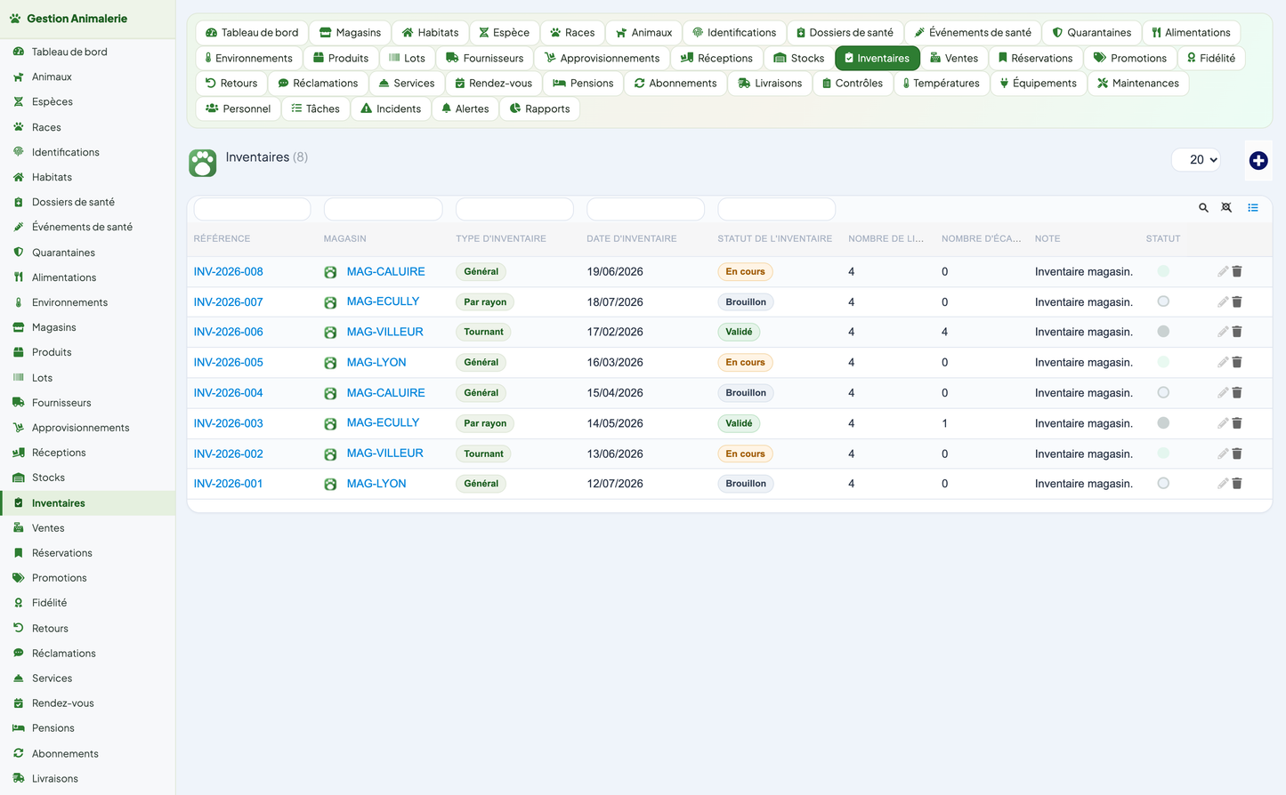The height and width of the screenshot is (795, 1286).
Task: Toggle status circle for INV-2026-001
Action: tap(1163, 483)
